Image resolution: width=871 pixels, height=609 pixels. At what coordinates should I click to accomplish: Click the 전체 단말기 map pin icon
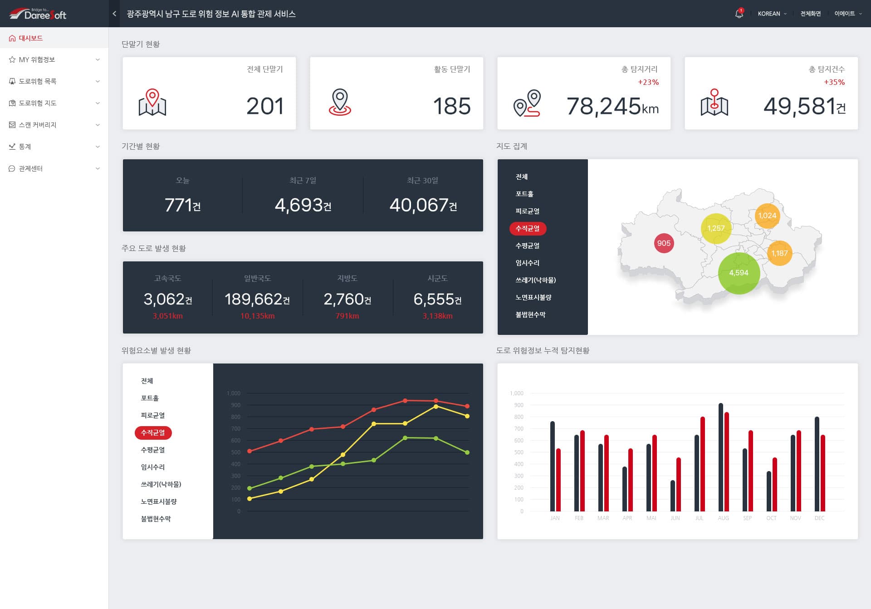[152, 102]
